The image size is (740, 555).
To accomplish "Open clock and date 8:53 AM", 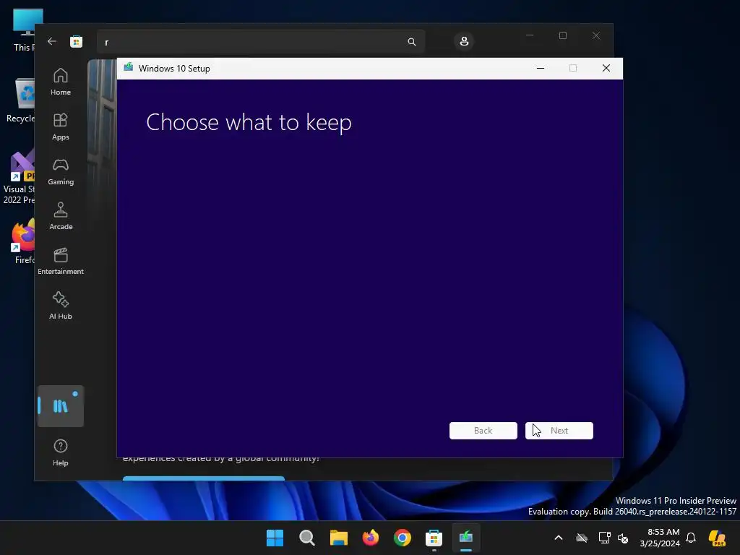I will click(x=660, y=538).
